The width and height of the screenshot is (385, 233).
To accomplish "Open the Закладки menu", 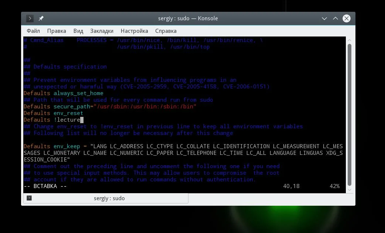I will click(x=102, y=31).
